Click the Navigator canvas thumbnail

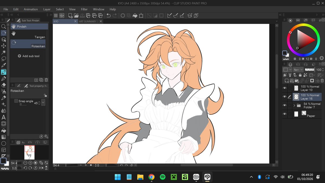[x=30, y=152]
